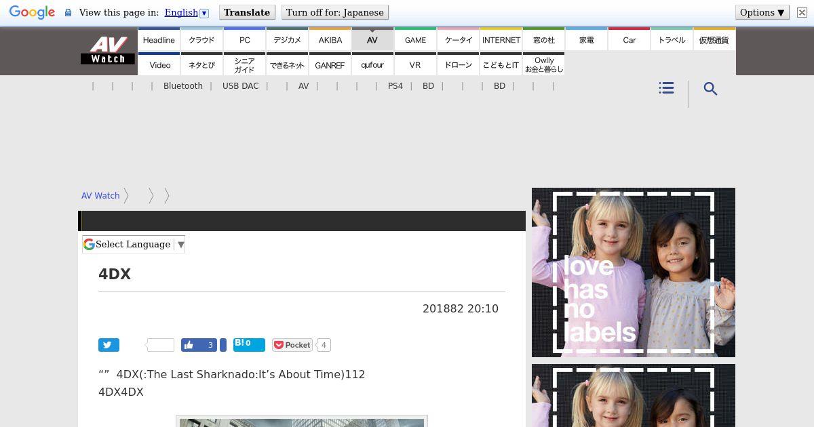Open the GAME tab
814x427 pixels.
415,39
